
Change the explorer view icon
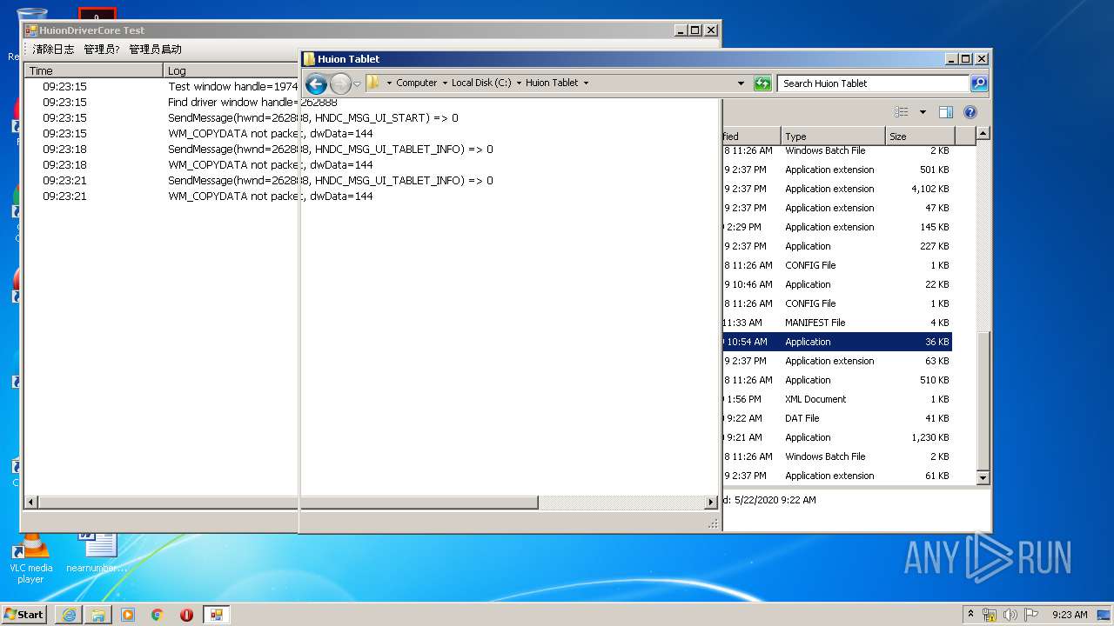[902, 112]
